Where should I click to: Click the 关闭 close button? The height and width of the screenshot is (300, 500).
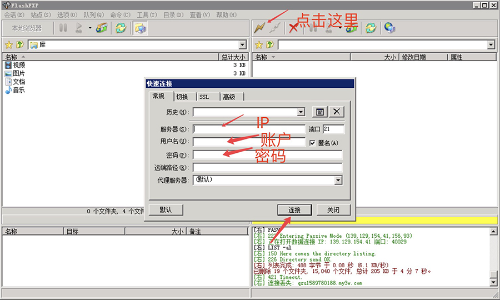(x=333, y=210)
